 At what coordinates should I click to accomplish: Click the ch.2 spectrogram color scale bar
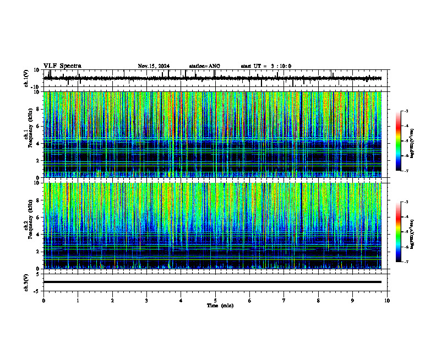point(398,232)
